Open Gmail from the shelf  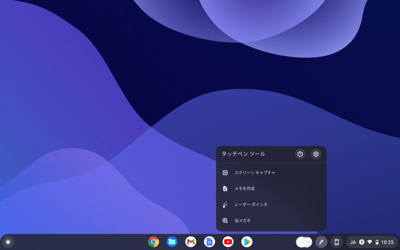pos(191,242)
